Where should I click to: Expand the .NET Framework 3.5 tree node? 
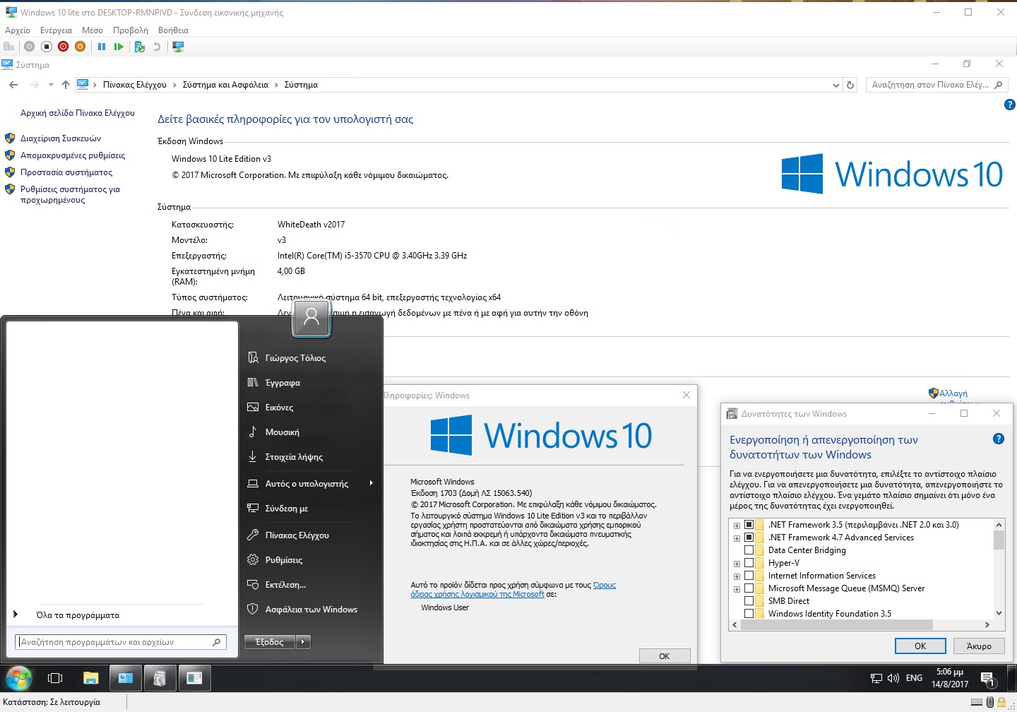737,526
